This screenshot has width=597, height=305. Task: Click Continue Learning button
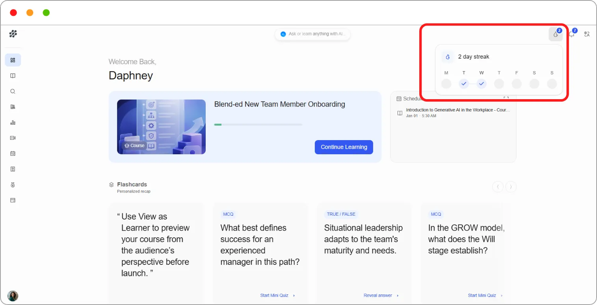[x=344, y=147]
